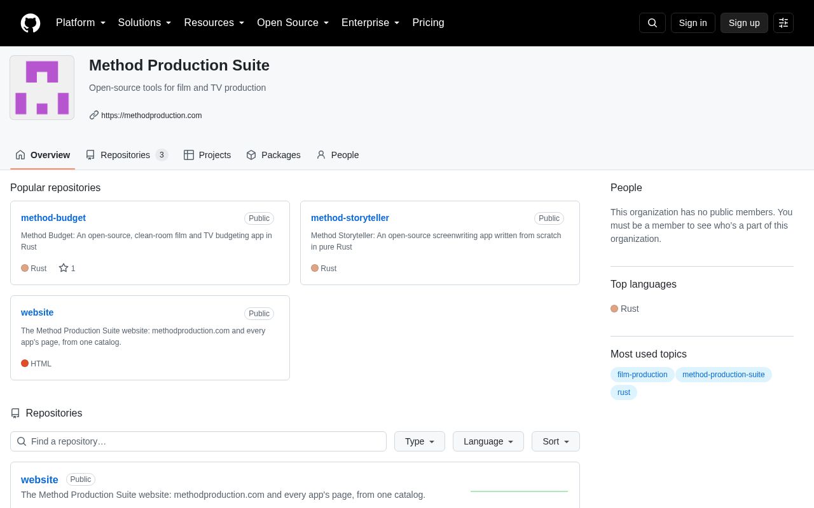Screen dimensions: 814x508
Task: Expand the Sort dropdown
Action: click(x=556, y=441)
